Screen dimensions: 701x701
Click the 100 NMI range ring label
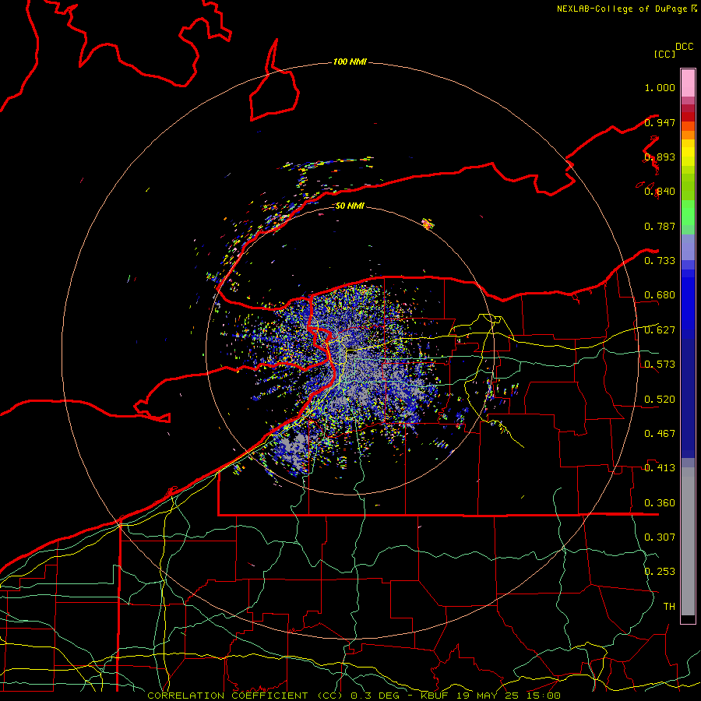pos(350,62)
